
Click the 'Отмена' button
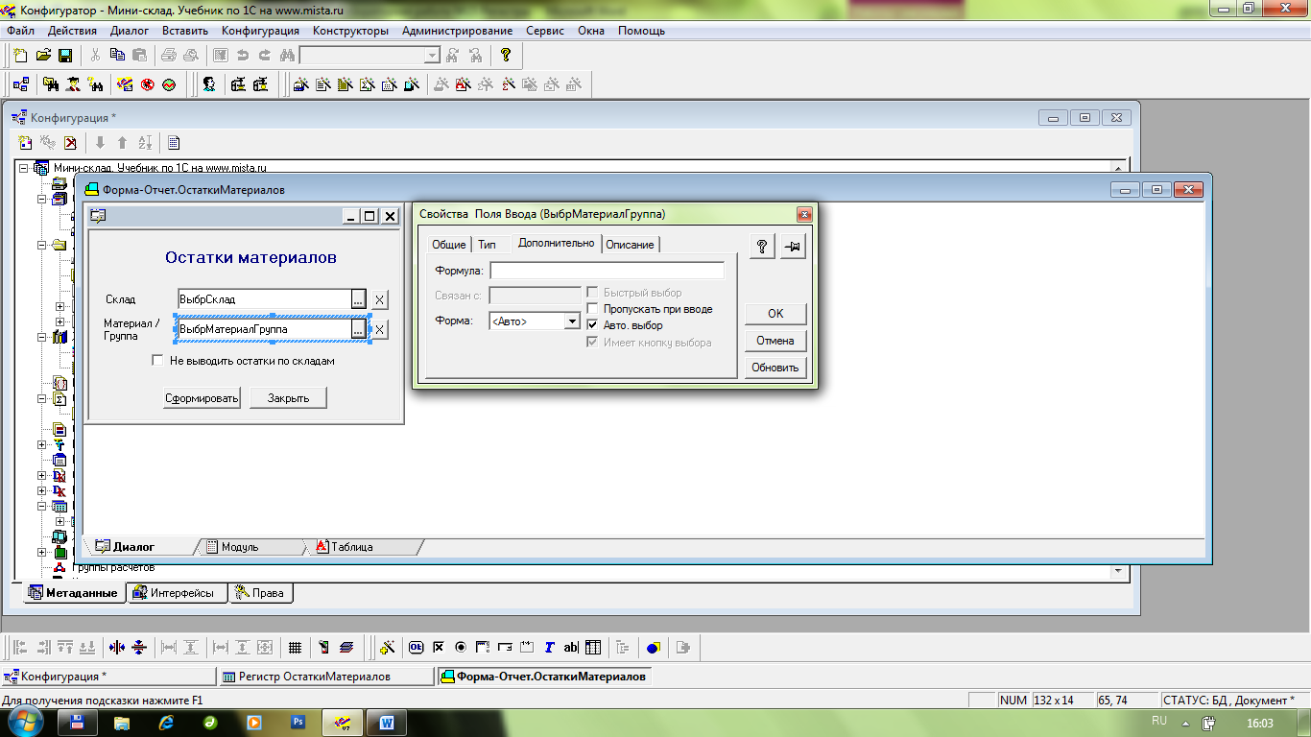(775, 341)
